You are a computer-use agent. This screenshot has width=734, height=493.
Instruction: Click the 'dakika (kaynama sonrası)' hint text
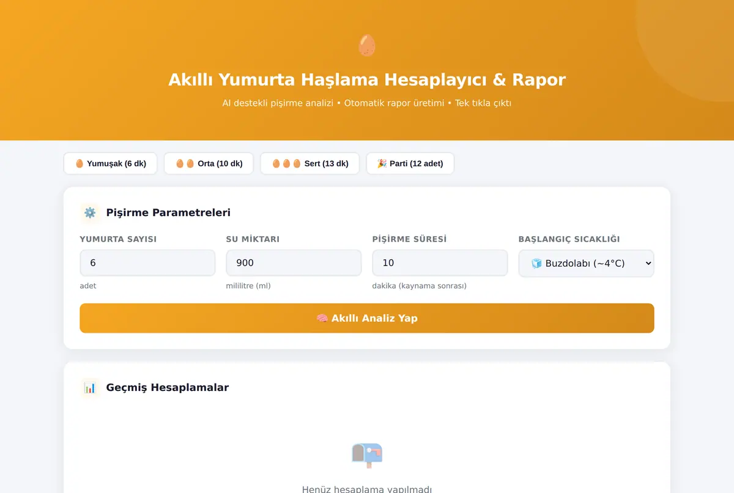[x=419, y=286]
